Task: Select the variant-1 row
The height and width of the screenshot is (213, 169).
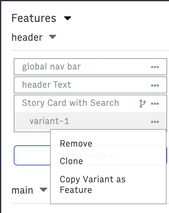Action: (x=90, y=121)
